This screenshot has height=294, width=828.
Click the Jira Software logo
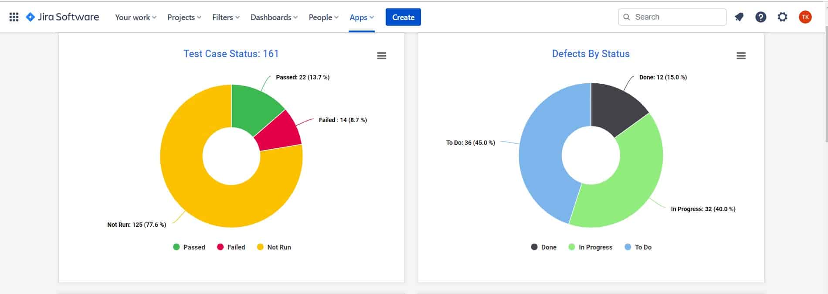click(62, 17)
